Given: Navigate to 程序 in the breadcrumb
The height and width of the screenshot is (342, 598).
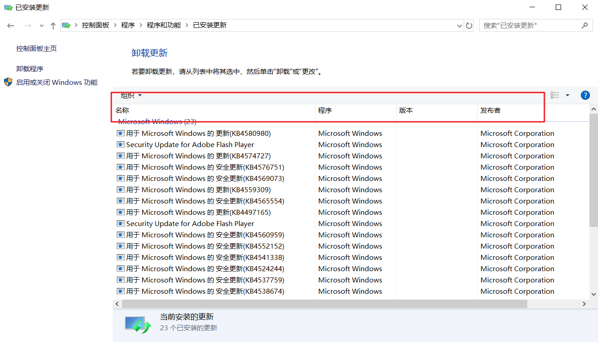Looking at the screenshot, I should 128,26.
